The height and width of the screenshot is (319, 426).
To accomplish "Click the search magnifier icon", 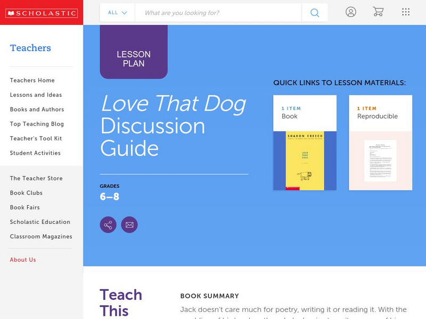I will (314, 13).
